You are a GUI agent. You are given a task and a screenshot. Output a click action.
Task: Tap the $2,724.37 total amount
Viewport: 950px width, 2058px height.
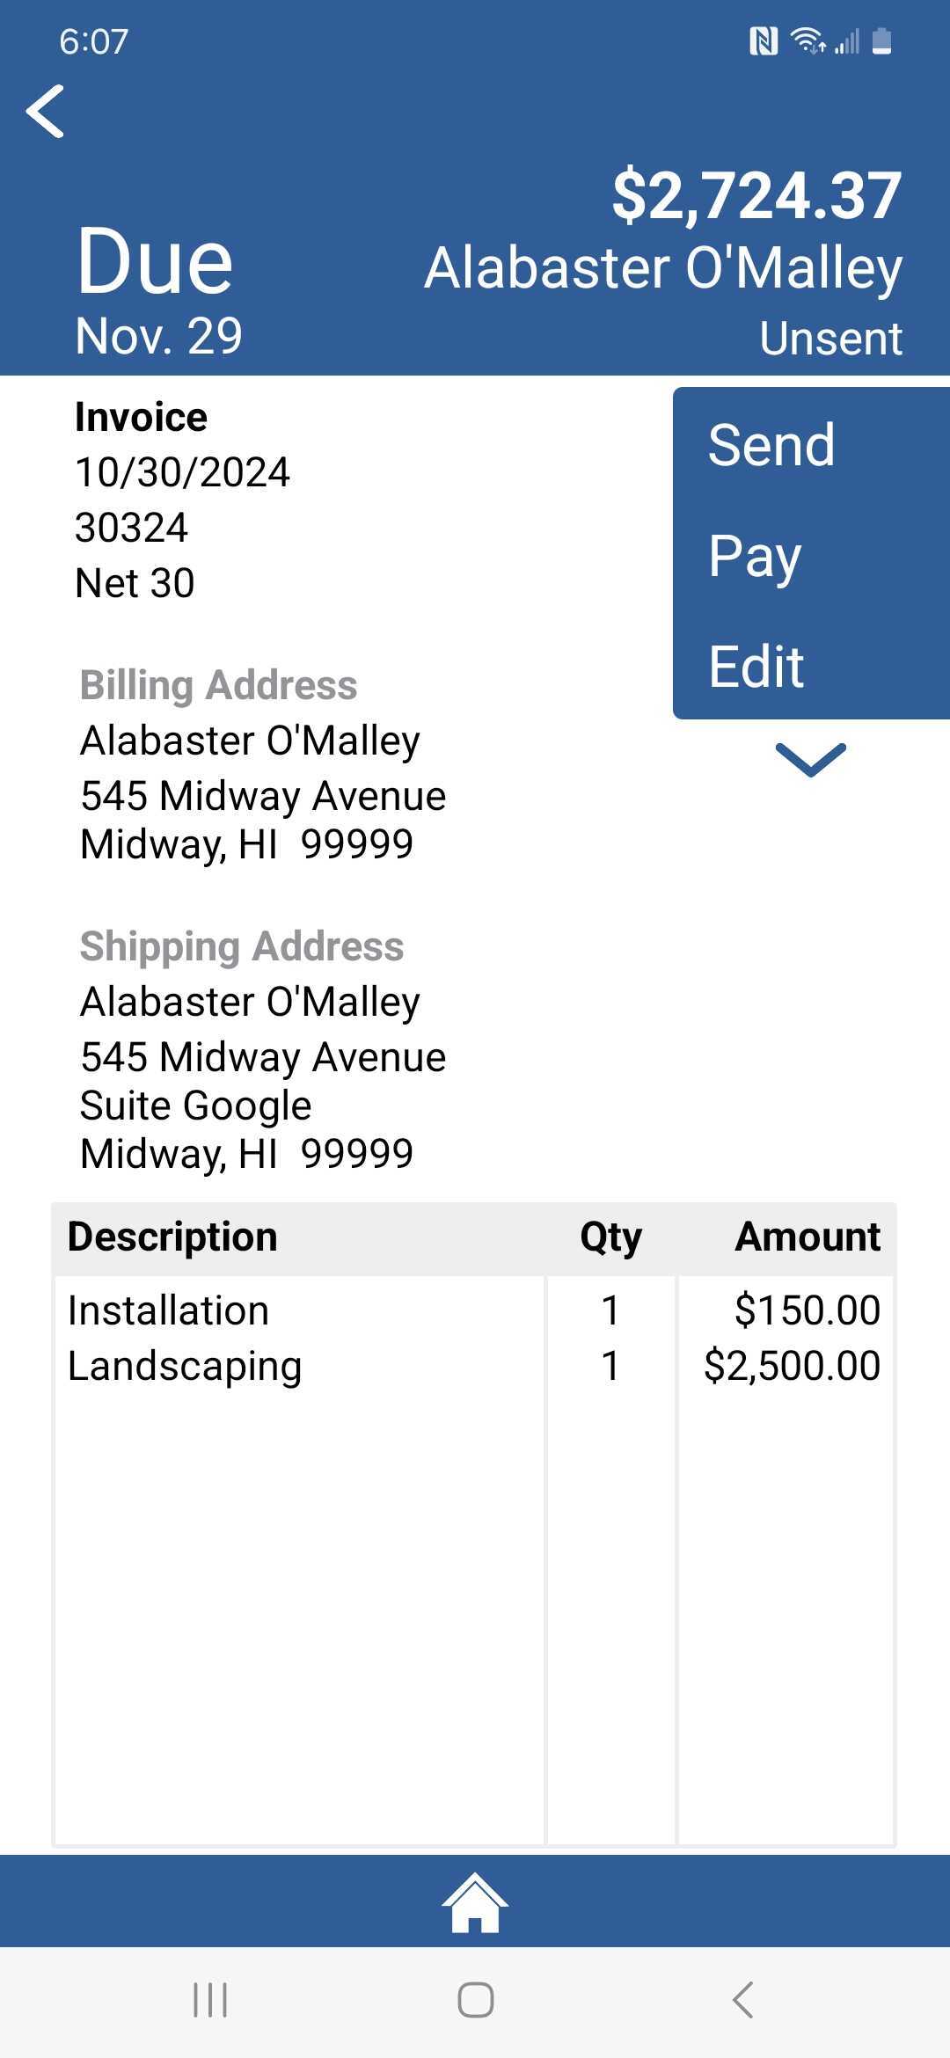point(756,195)
